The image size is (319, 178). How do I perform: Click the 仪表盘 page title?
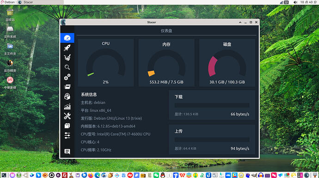[x=166, y=31]
